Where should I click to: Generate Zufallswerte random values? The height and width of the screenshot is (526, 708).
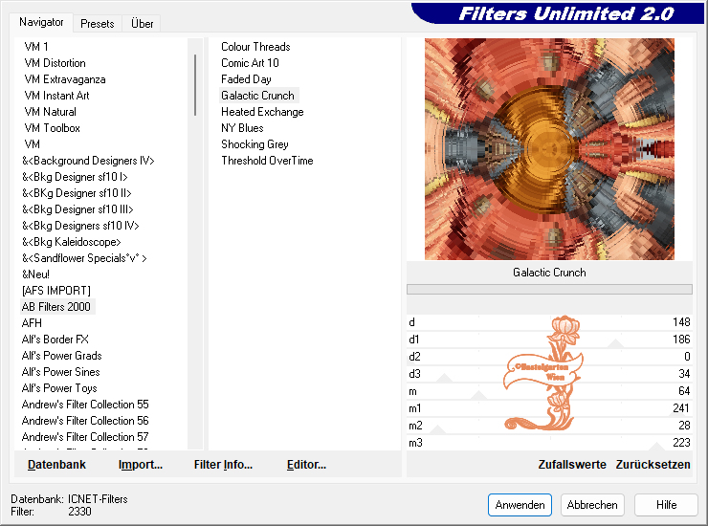572,465
